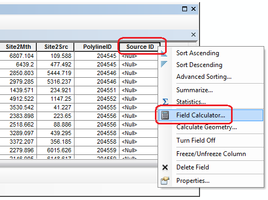Image resolution: width=268 pixels, height=200 pixels.
Task: Choose Delete Field entry
Action: (192, 167)
